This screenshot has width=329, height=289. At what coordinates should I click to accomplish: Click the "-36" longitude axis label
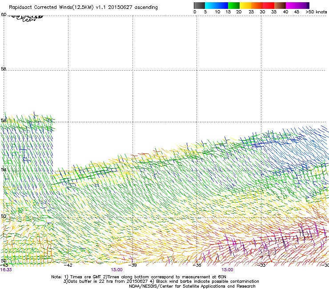(197, 265)
